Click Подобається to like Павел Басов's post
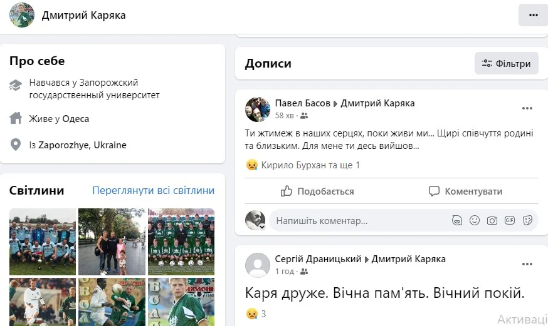Viewport: 548px width, 326px height. [317, 191]
